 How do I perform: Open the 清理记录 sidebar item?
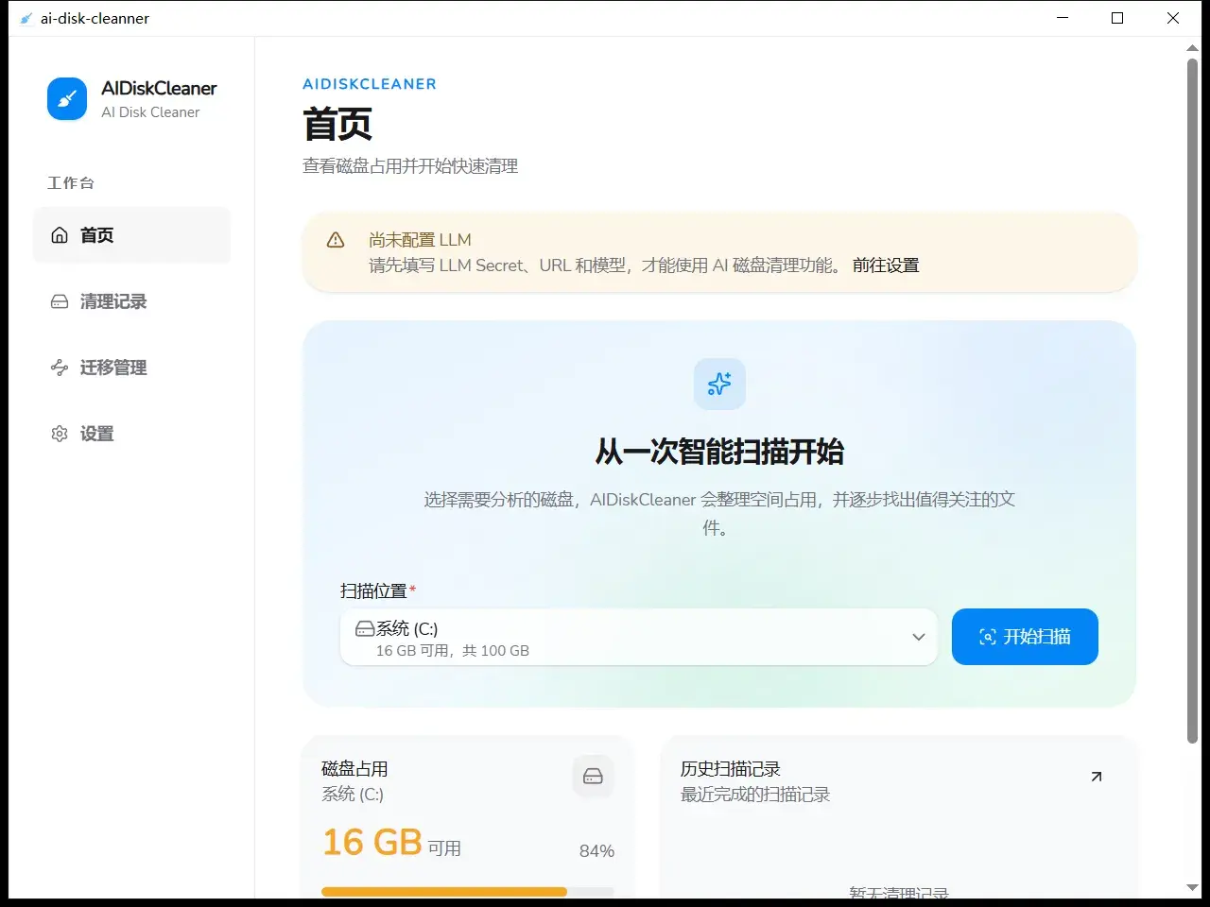[131, 301]
